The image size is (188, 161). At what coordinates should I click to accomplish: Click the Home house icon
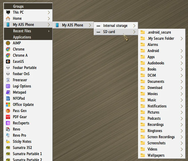tap(8, 18)
